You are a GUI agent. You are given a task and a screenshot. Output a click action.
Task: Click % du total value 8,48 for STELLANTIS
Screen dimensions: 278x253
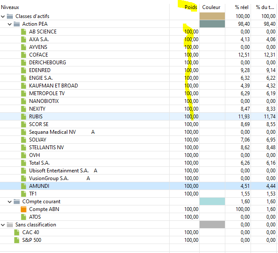(271, 148)
